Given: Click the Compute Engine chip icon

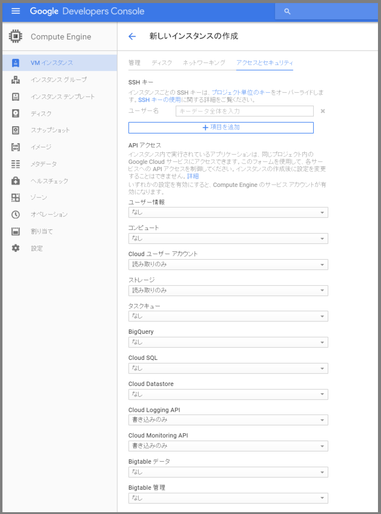Looking at the screenshot, I should point(15,36).
